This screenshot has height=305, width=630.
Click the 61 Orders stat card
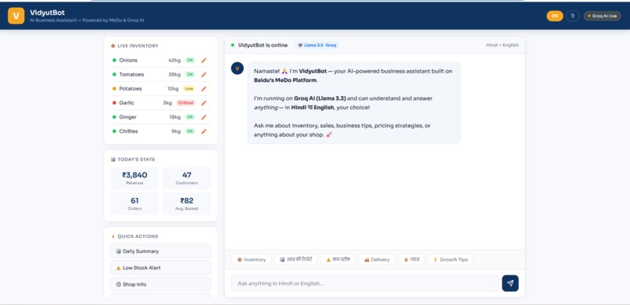[134, 204]
